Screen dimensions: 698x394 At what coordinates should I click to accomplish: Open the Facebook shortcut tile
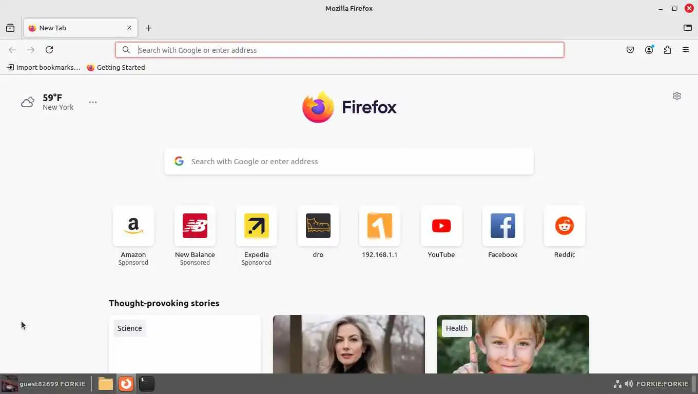[x=503, y=232]
